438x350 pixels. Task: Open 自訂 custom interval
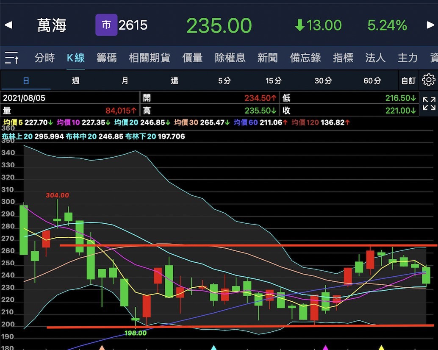click(408, 81)
